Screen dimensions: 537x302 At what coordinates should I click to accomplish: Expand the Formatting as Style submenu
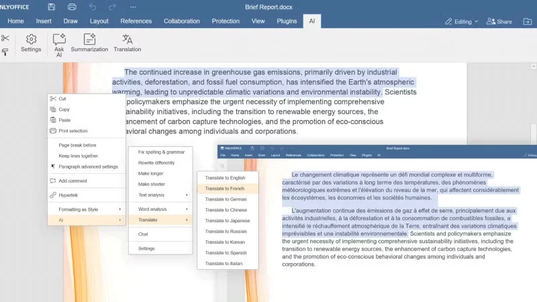87,209
